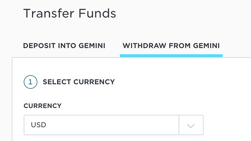Click the word Transfer in the page title
Image resolution: width=251 pixels, height=141 pixels.
[49, 13]
